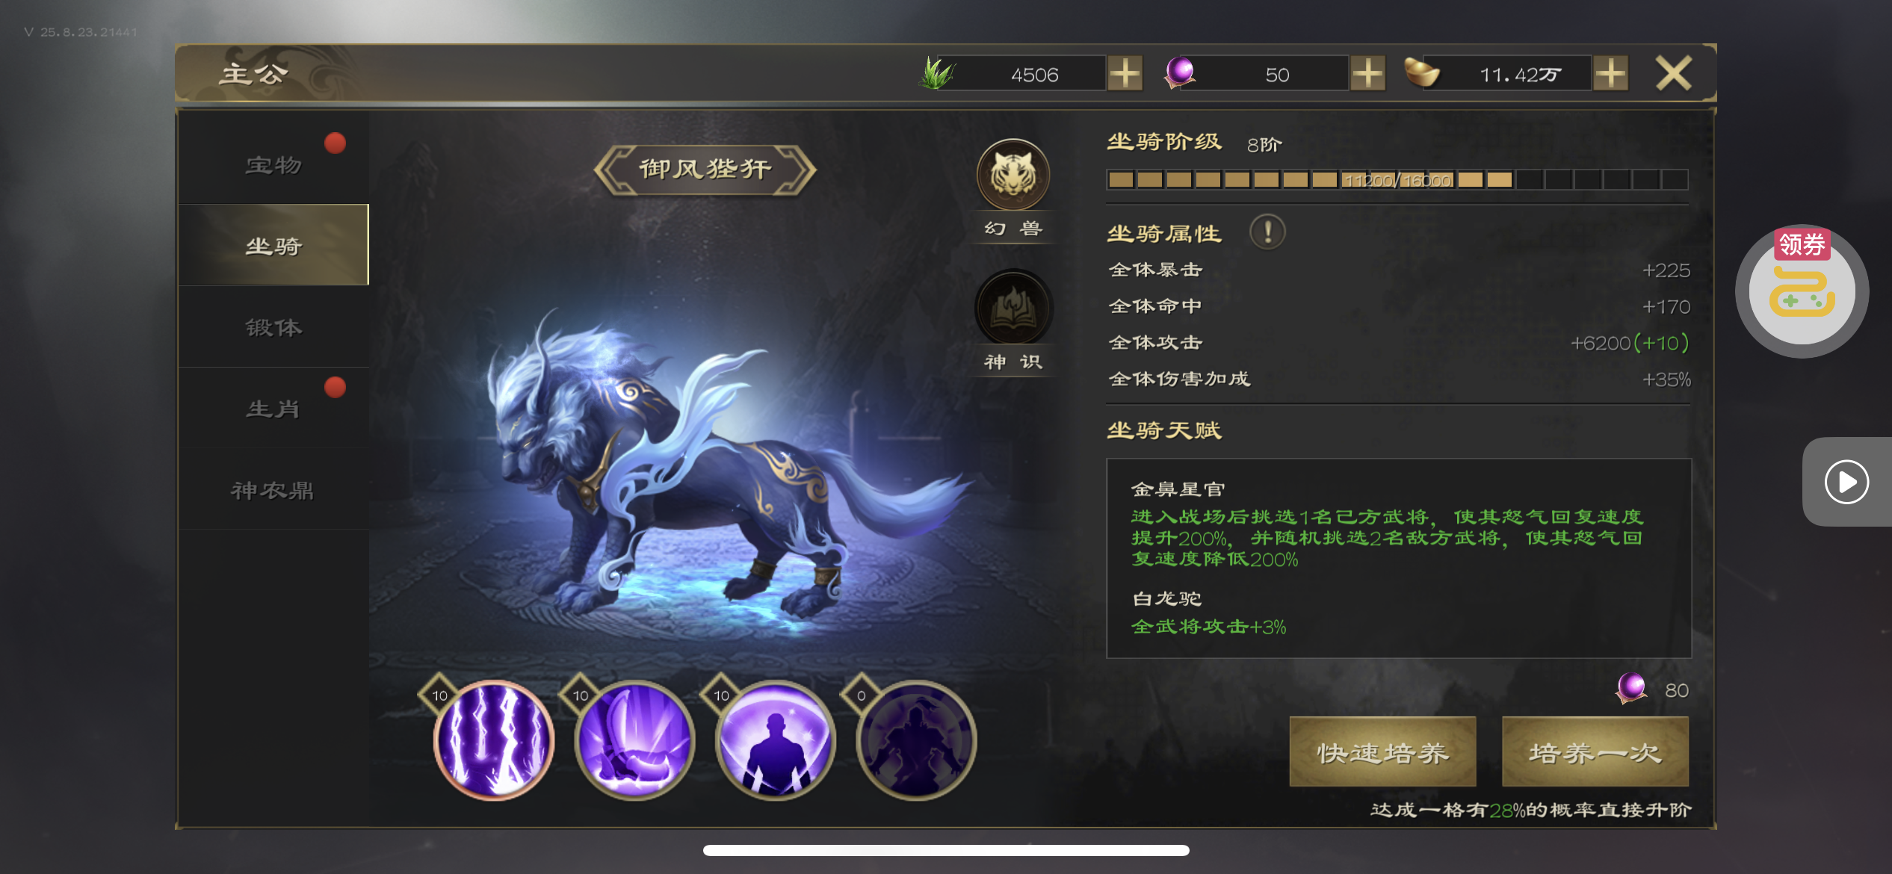
Task: Click the 培养一次 button
Action: tap(1595, 751)
